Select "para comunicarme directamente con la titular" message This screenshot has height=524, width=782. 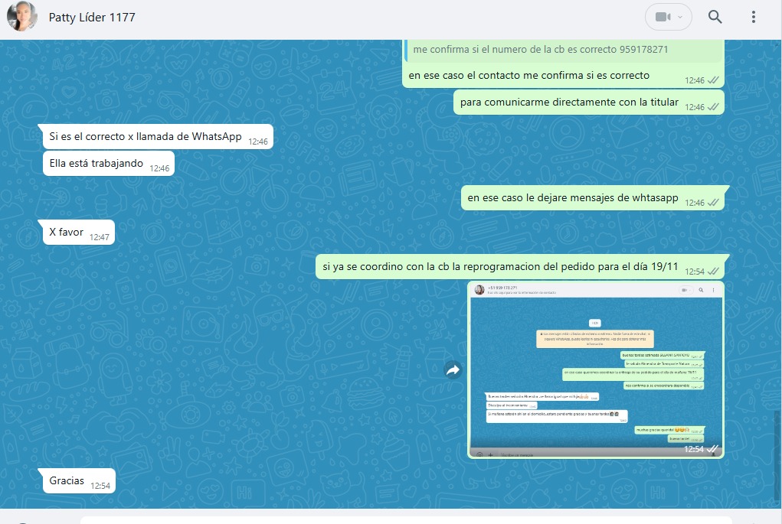(x=569, y=103)
